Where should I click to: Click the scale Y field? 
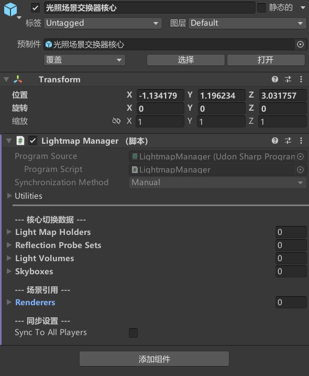(x=222, y=122)
